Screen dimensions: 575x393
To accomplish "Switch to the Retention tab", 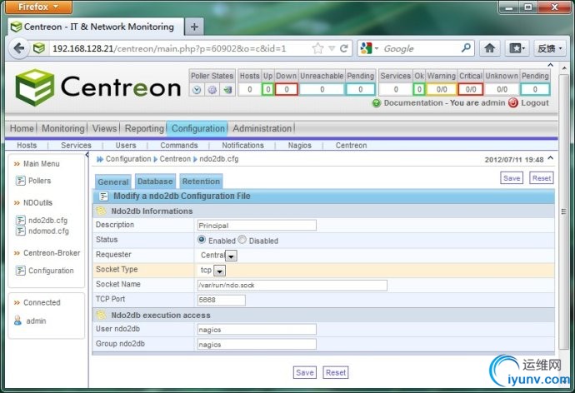I will 201,182.
